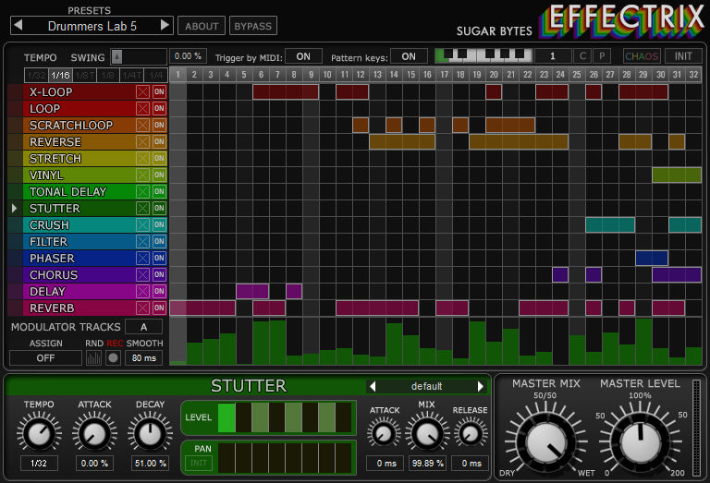Clear the VINYL track with its X icon
The height and width of the screenshot is (483, 710).
point(142,175)
